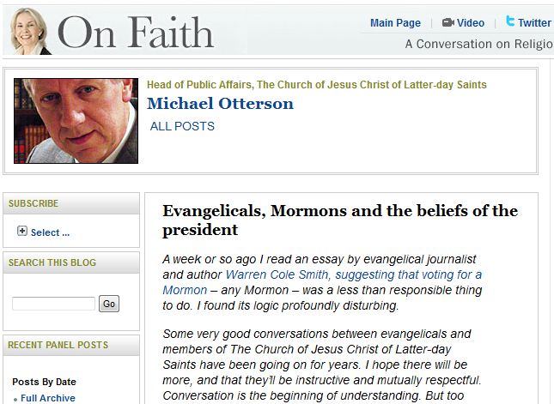The image size is (554, 404).
Task: Click the plus icon beside Select
Action: click(x=22, y=232)
